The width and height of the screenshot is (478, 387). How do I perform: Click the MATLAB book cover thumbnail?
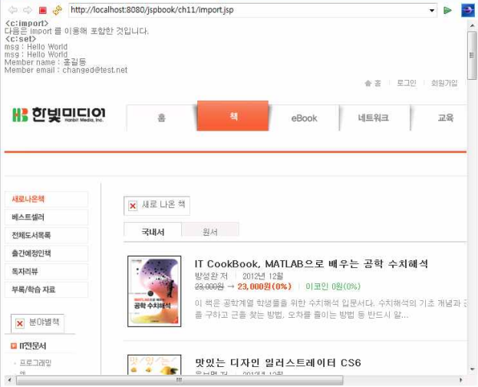point(154,291)
